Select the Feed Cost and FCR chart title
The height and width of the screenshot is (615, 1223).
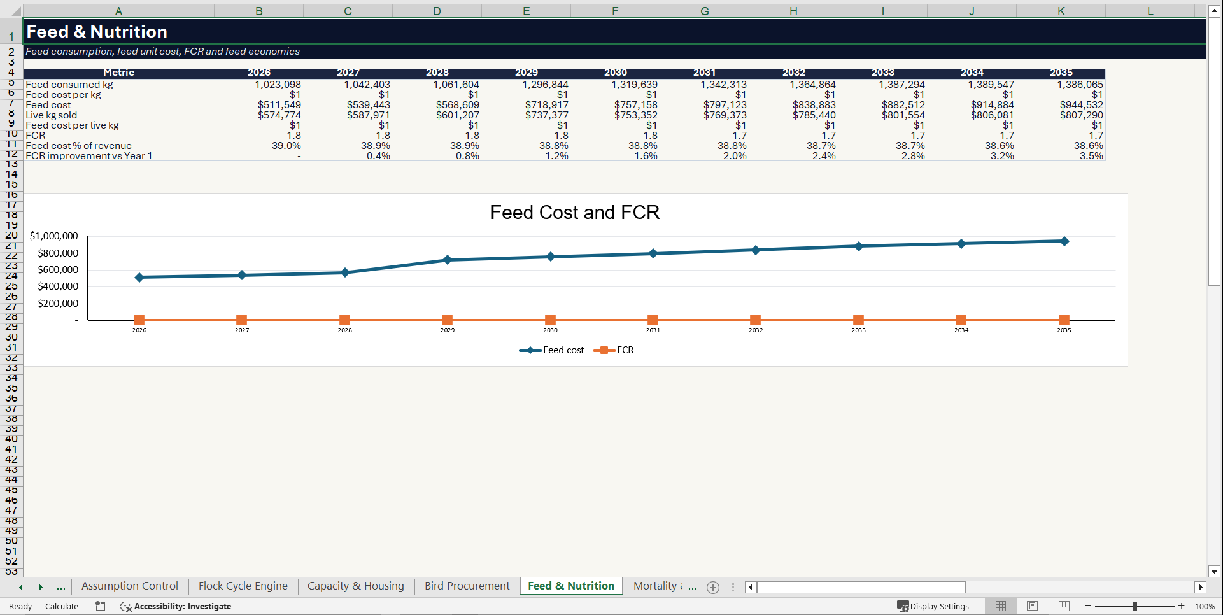coord(575,212)
